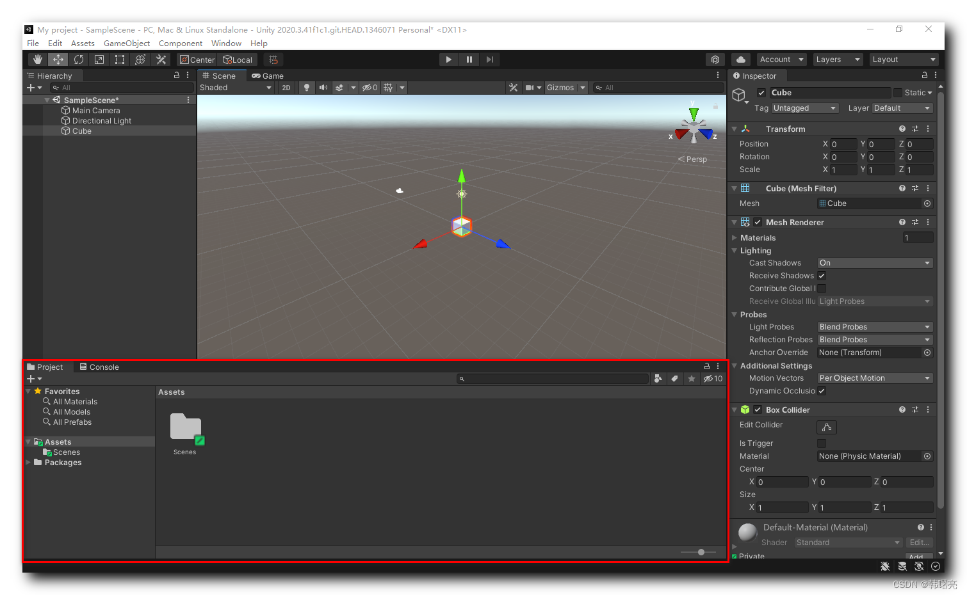Toggle Persp projection label
Viewport: 967px width, 595px height.
pyautogui.click(x=693, y=159)
